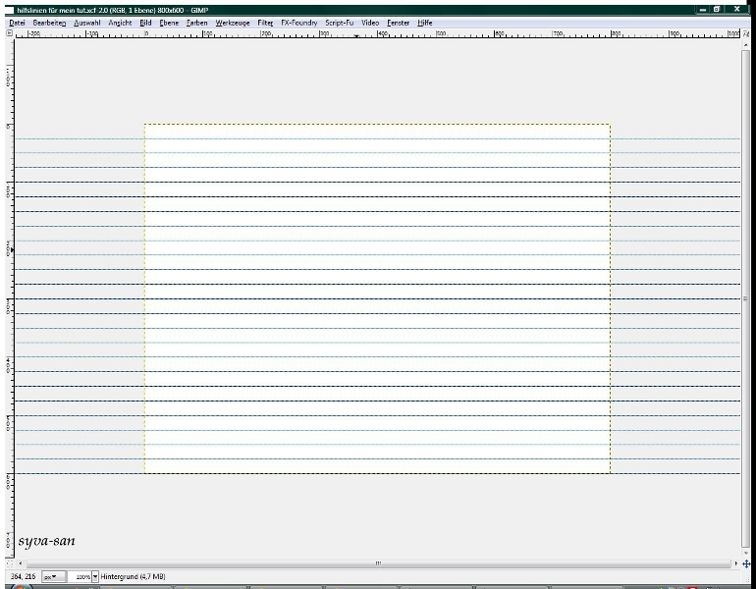Click the horizontal ruler at top
Viewport: 756px width, 589px height.
click(378, 33)
